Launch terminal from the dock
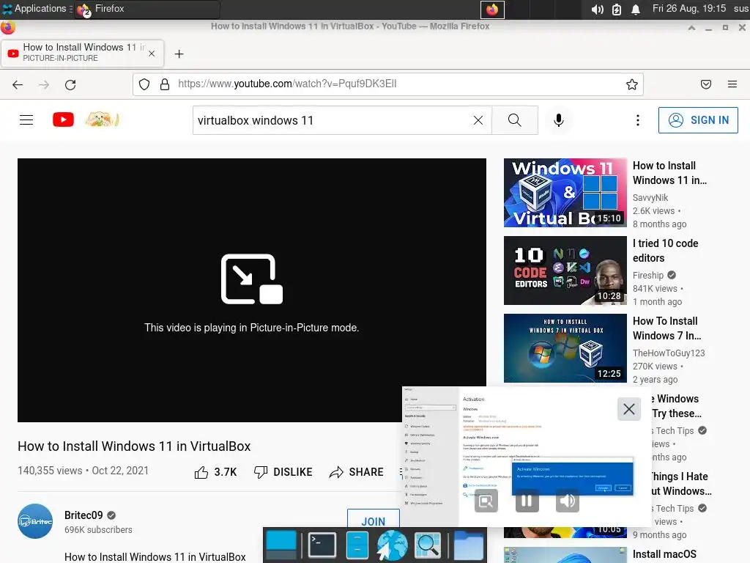The width and height of the screenshot is (750, 563). click(x=322, y=545)
